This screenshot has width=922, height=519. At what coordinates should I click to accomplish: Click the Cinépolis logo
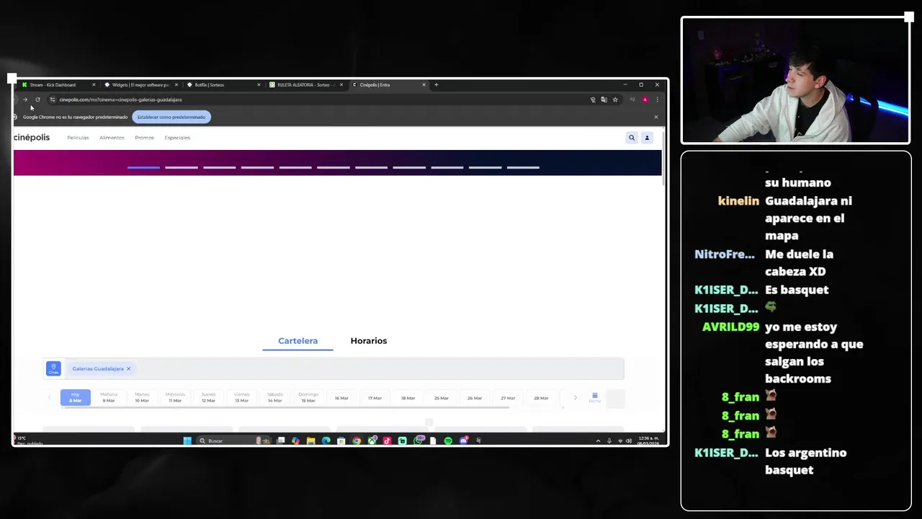[32, 138]
